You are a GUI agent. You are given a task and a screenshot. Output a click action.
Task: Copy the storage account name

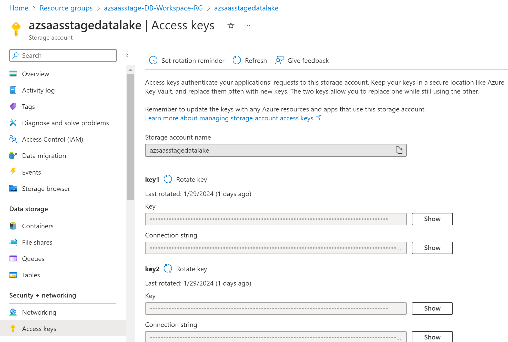pos(399,150)
